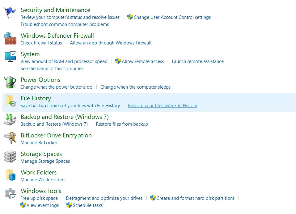The height and width of the screenshot is (214, 296).
Task: Click the Windows Tools gear icon
Action: point(10,194)
